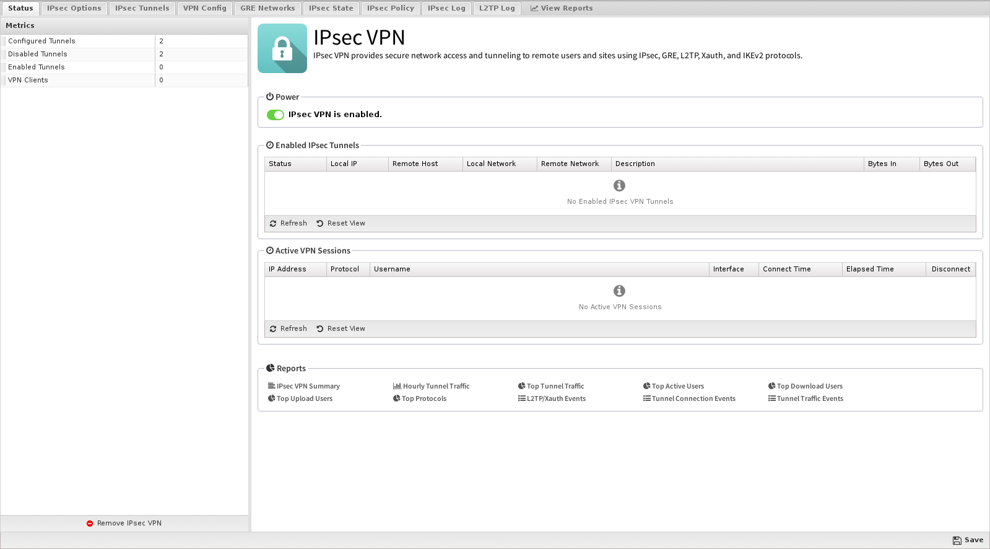
Task: Go to the VPN Config tab
Action: tap(205, 8)
